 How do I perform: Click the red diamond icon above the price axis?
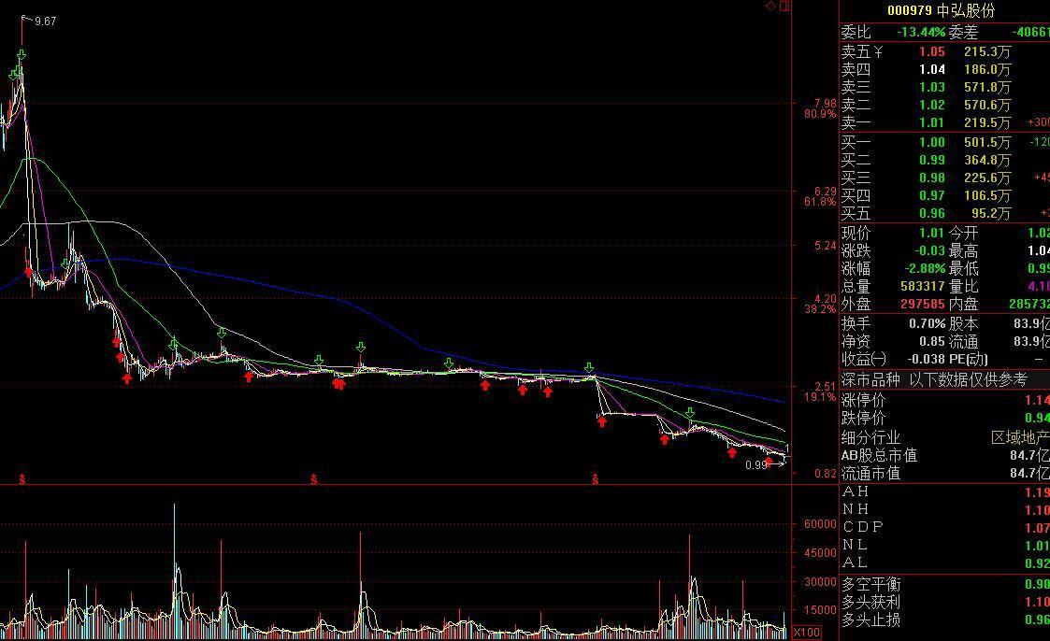pos(770,6)
